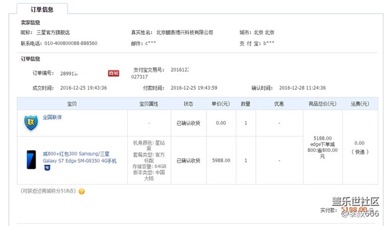Click the 单价(元) column header
385x226 pixels.
(221, 104)
